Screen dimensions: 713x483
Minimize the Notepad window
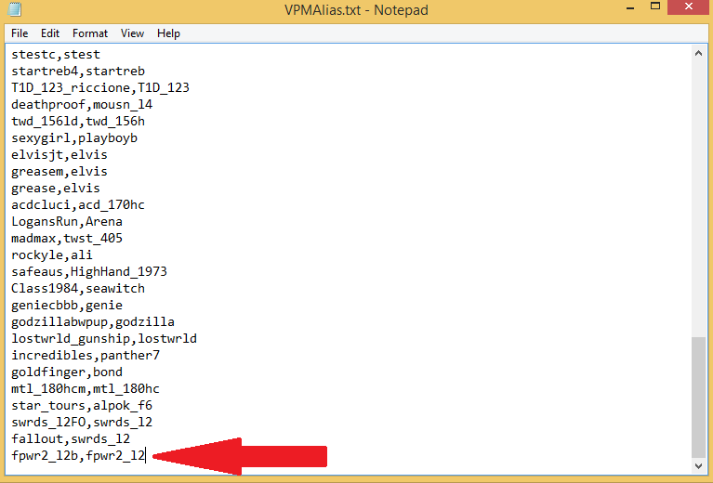point(630,7)
